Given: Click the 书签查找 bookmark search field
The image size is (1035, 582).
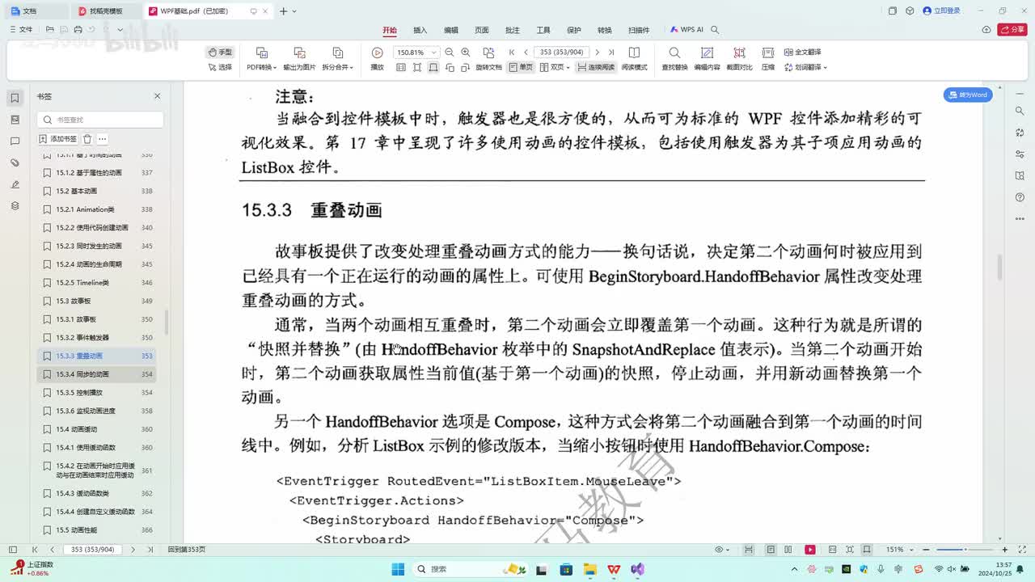Looking at the screenshot, I should pos(100,120).
